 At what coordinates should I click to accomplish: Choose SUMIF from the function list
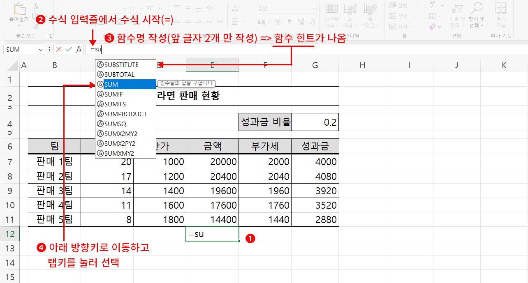[125, 94]
